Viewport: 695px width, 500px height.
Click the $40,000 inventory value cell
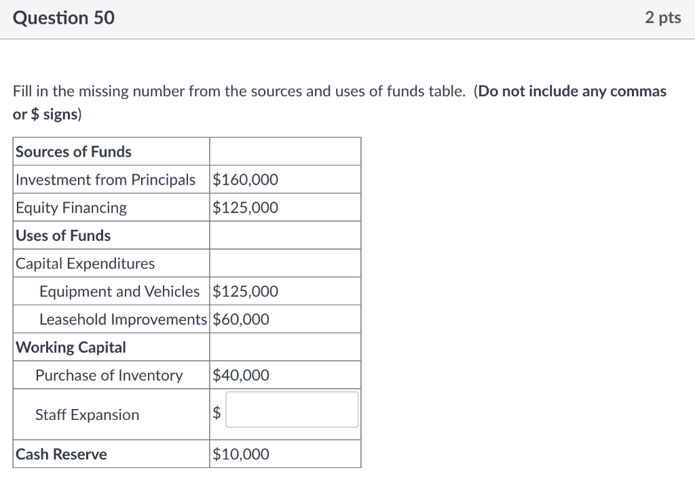click(x=239, y=374)
